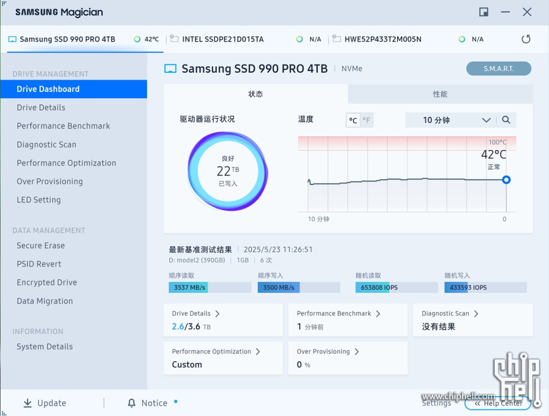Click the temperature graph current-point marker
Screen dimensions: 549x416
(x=506, y=180)
